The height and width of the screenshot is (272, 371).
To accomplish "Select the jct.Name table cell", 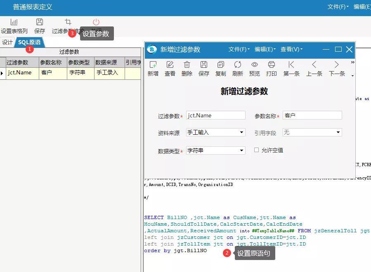I will pyautogui.click(x=22, y=73).
